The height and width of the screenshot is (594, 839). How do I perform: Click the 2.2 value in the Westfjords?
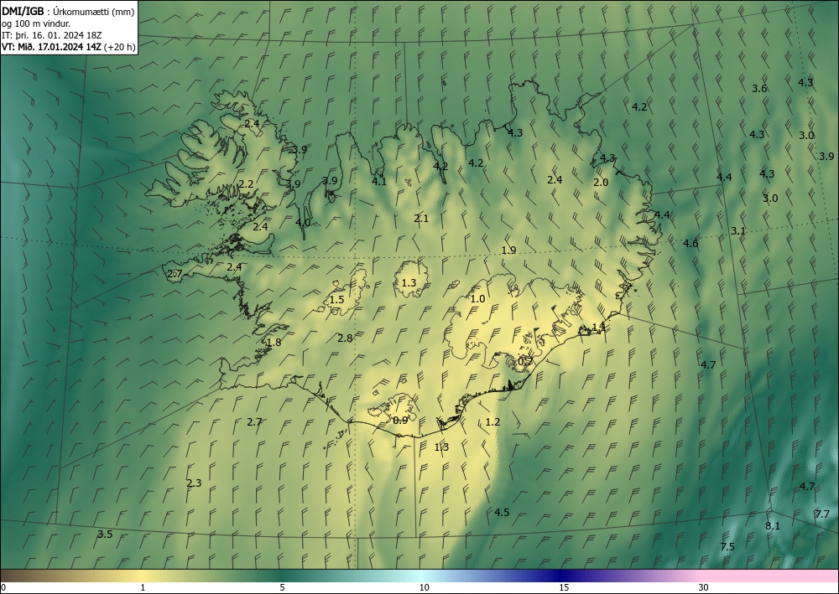click(246, 184)
